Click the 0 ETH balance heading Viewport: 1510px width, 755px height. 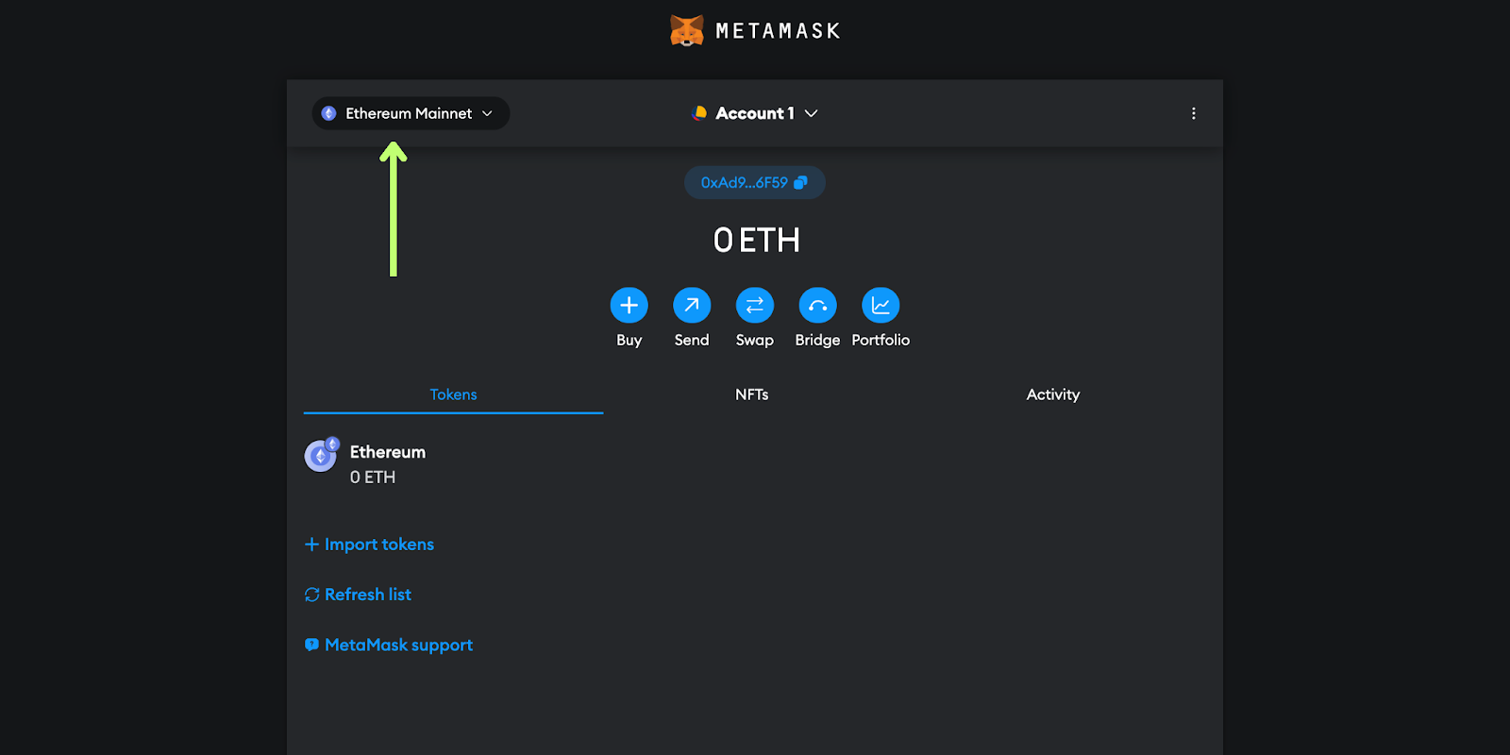click(x=756, y=241)
